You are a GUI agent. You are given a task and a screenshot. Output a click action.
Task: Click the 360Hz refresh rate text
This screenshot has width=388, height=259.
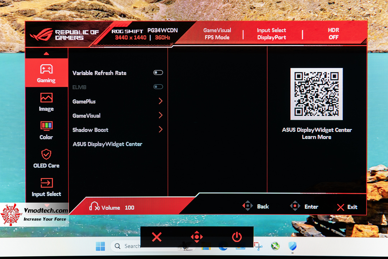163,38
